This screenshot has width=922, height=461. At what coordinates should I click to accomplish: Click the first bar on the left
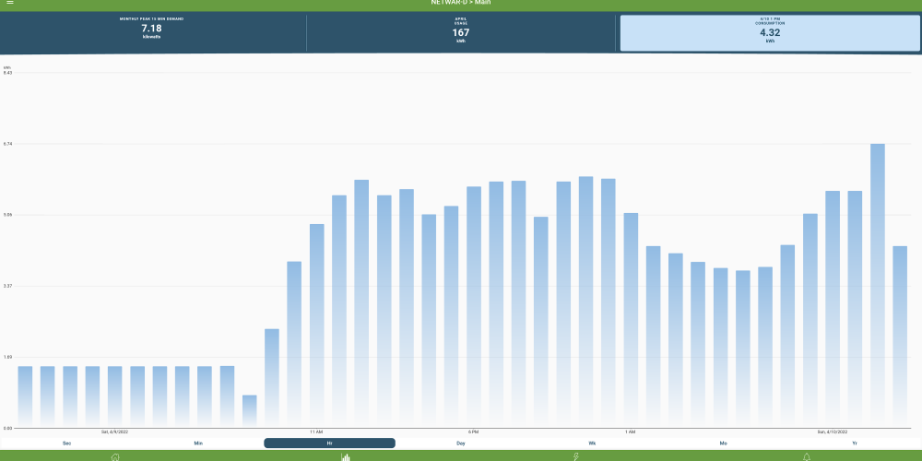(x=25, y=396)
